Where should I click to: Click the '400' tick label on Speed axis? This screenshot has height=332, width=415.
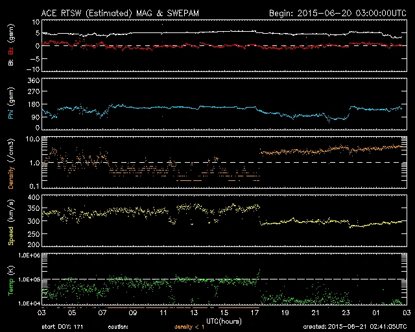34,198
